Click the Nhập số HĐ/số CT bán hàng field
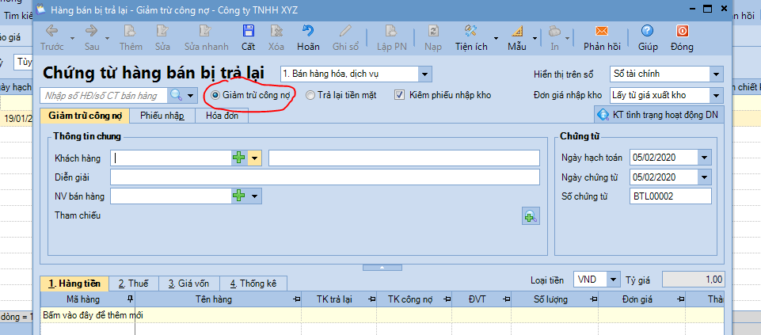761x335 pixels. [105, 95]
